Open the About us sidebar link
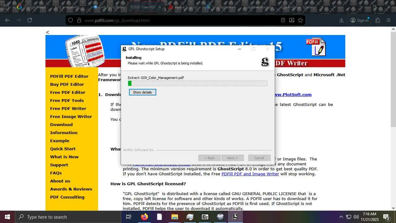Image resolution: width=396 pixels, height=223 pixels. tap(60, 181)
